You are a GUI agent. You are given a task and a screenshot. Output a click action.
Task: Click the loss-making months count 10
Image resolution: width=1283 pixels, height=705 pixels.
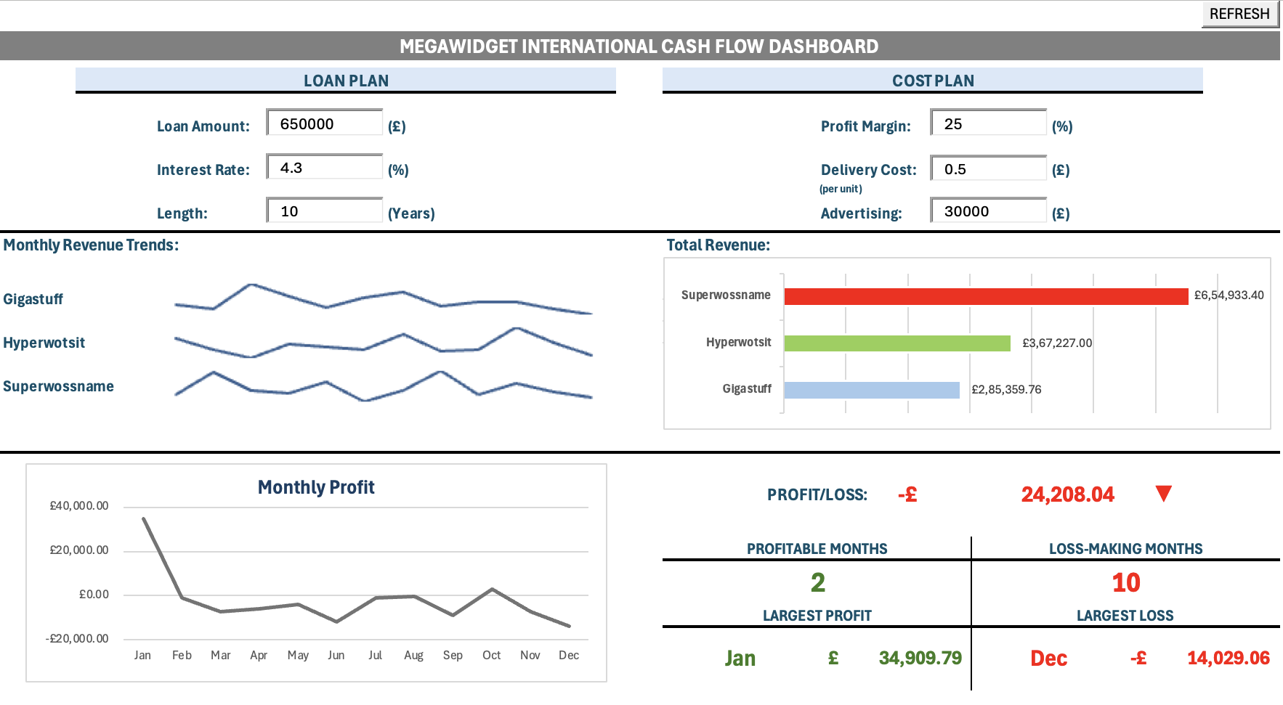pyautogui.click(x=1125, y=582)
